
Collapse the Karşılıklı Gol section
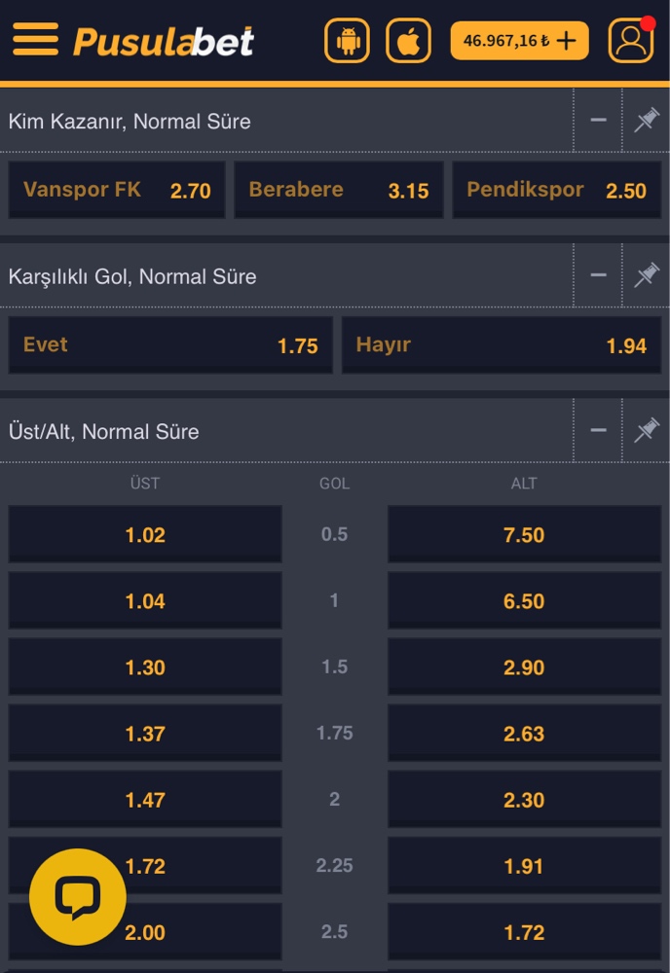[598, 276]
